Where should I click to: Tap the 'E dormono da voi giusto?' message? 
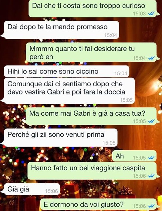[x=99, y=205]
